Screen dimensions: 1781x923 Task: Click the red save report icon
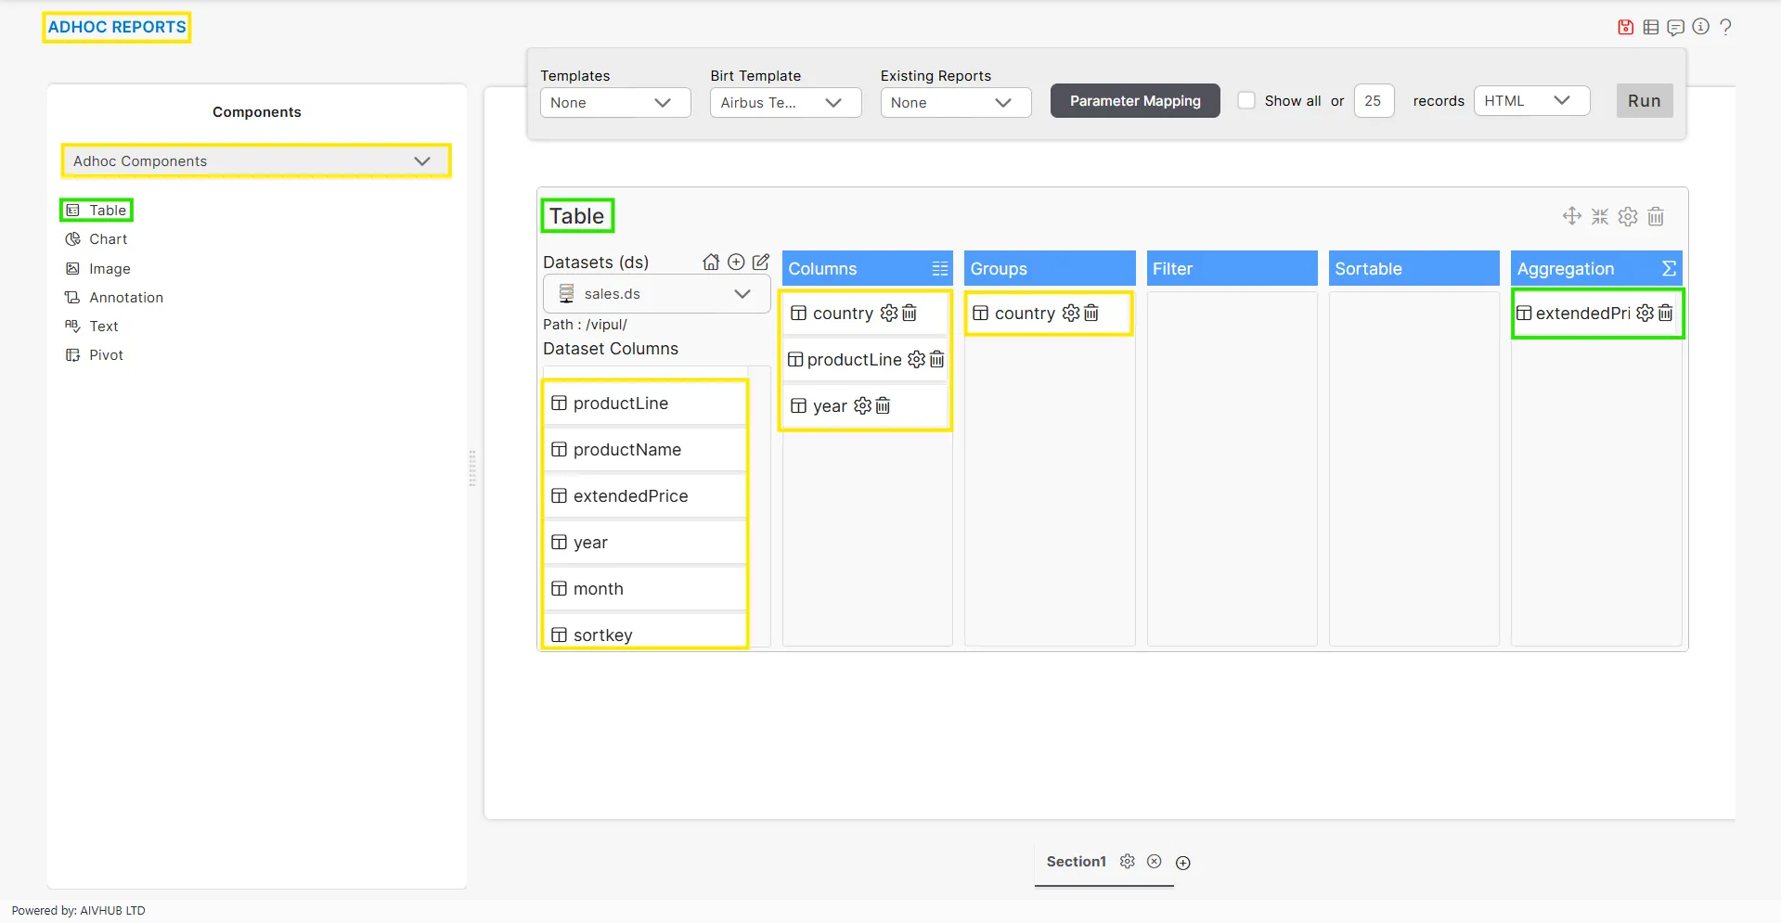[1625, 27]
